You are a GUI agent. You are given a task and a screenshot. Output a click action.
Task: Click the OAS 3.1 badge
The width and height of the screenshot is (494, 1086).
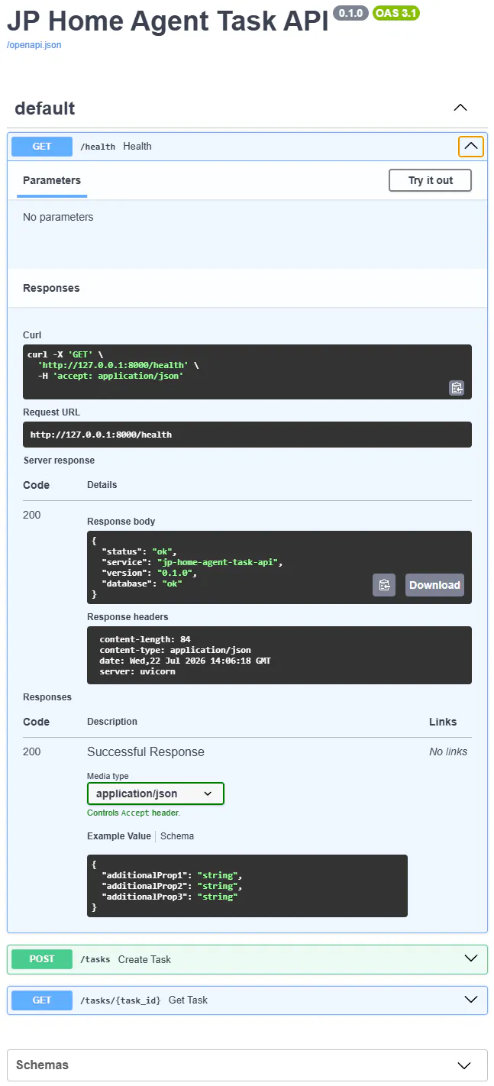click(x=396, y=13)
